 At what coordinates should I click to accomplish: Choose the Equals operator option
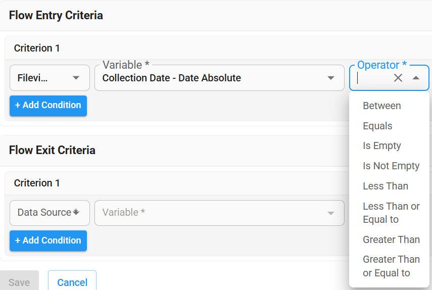click(377, 126)
